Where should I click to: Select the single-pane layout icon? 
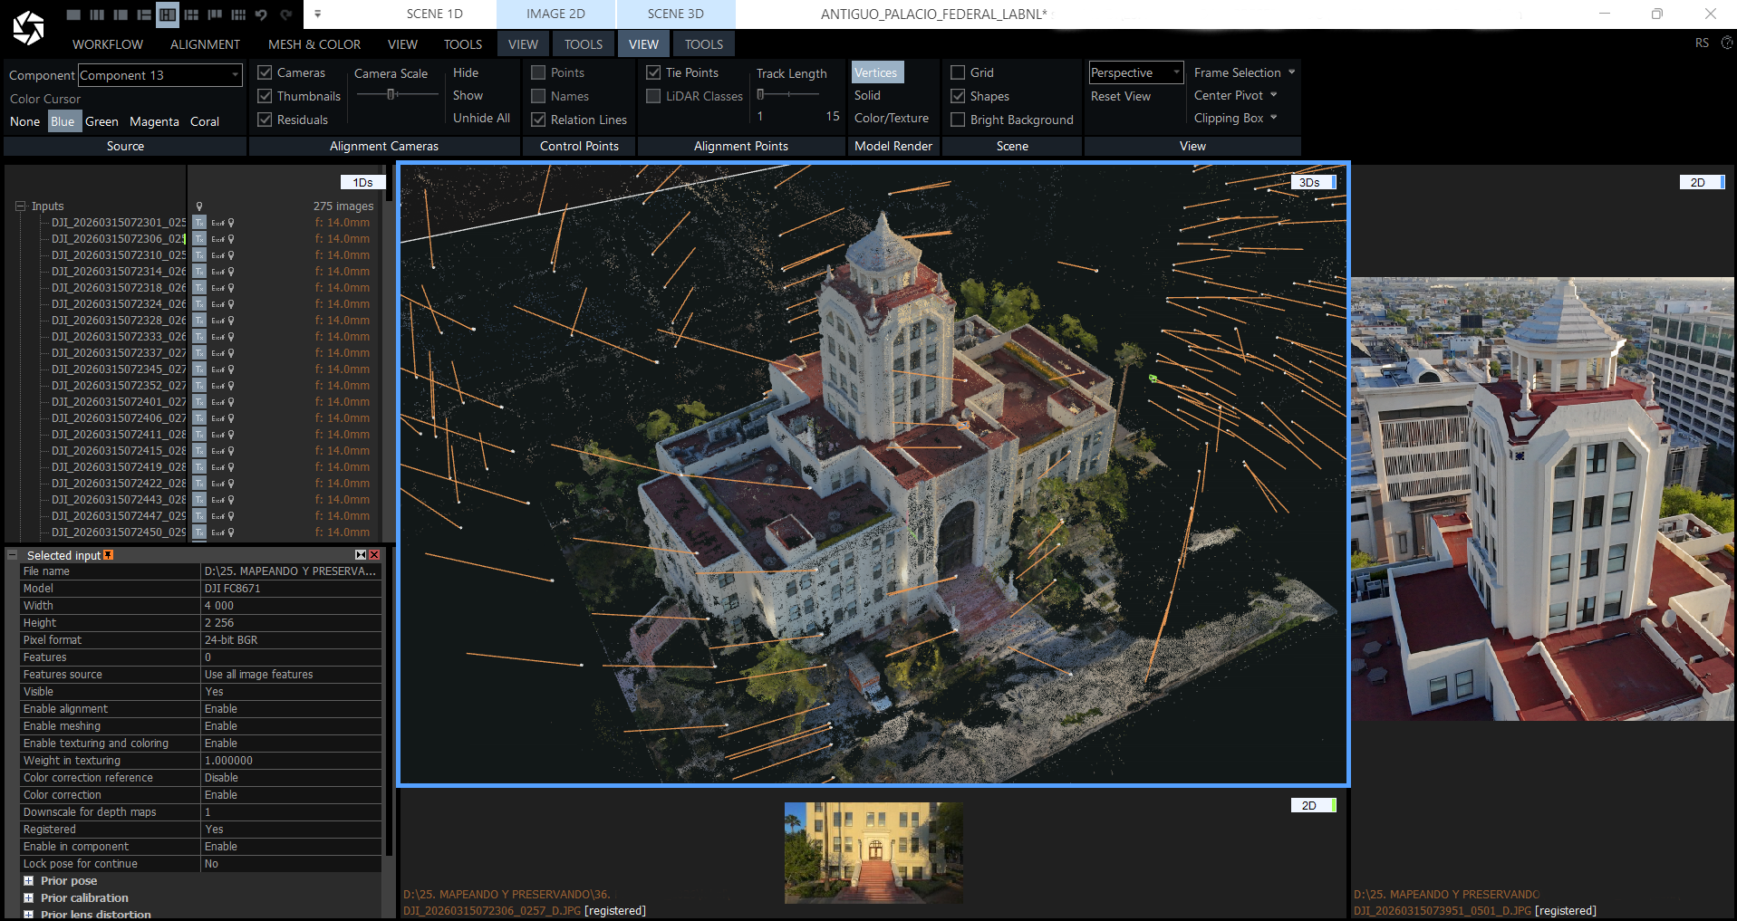[x=73, y=14]
